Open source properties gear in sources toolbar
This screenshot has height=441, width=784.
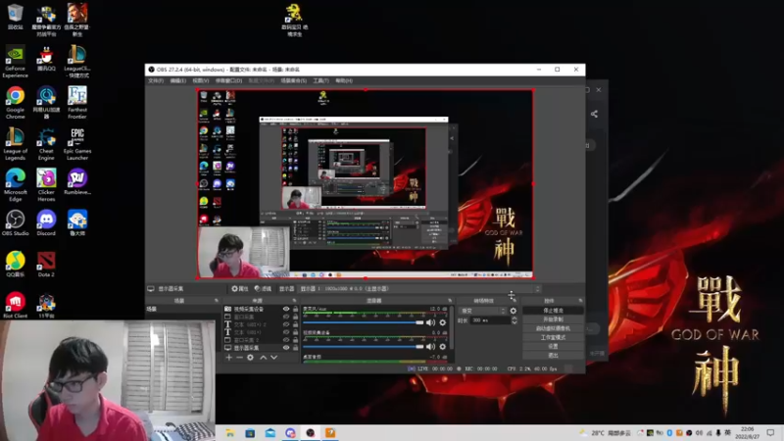[251, 358]
